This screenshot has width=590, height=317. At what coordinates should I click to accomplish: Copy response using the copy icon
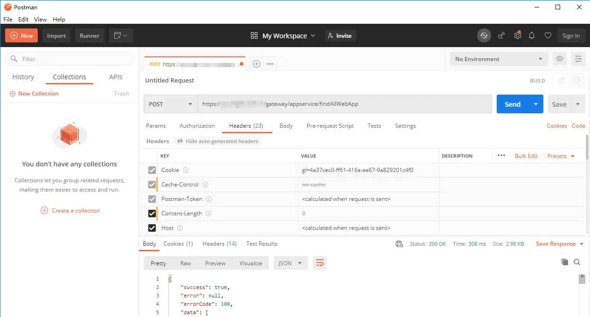pyautogui.click(x=565, y=262)
